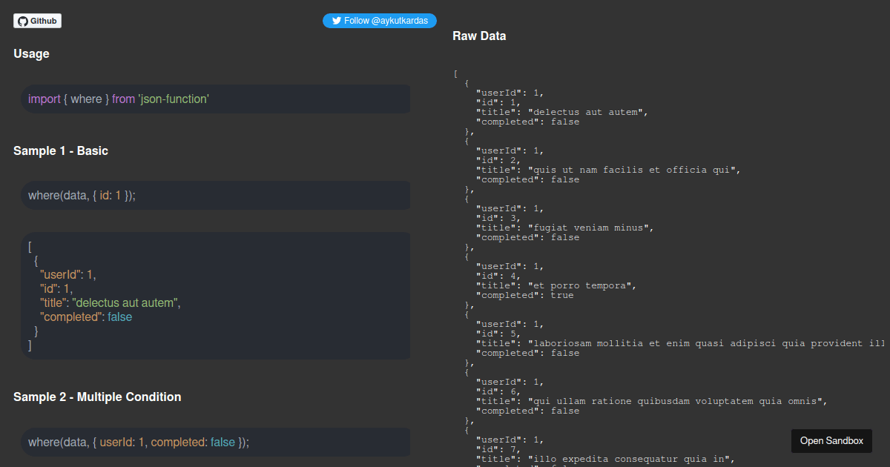Open Sandbox for the demo
This screenshot has height=467, width=890.
click(x=831, y=440)
